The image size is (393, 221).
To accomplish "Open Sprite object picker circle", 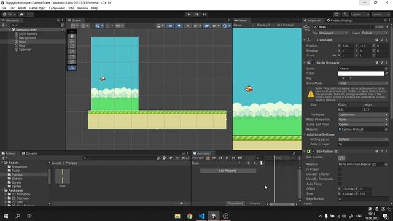I will coord(386,68).
